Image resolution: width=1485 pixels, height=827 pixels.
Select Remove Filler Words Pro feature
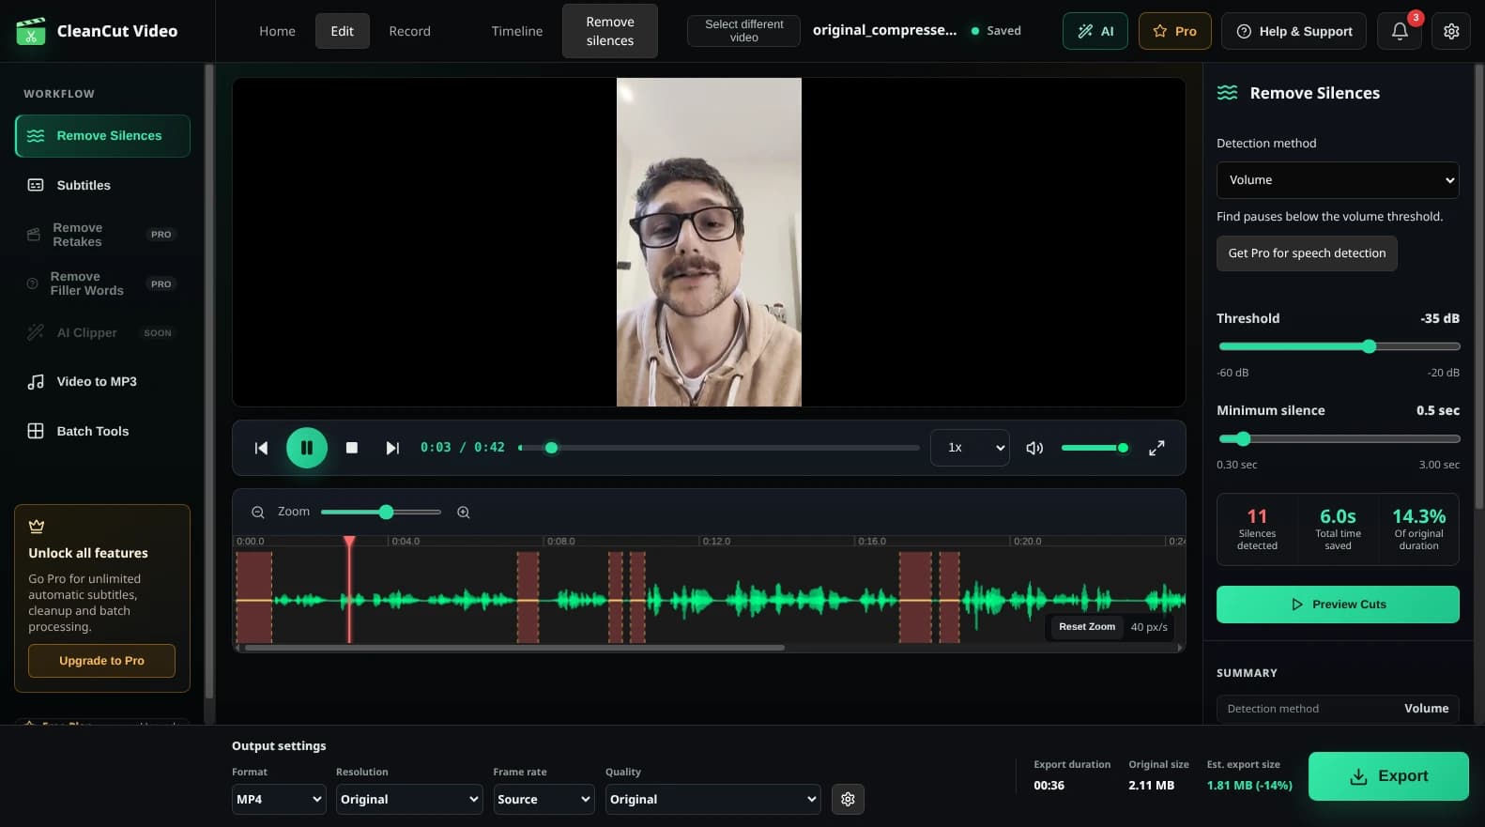(x=102, y=283)
